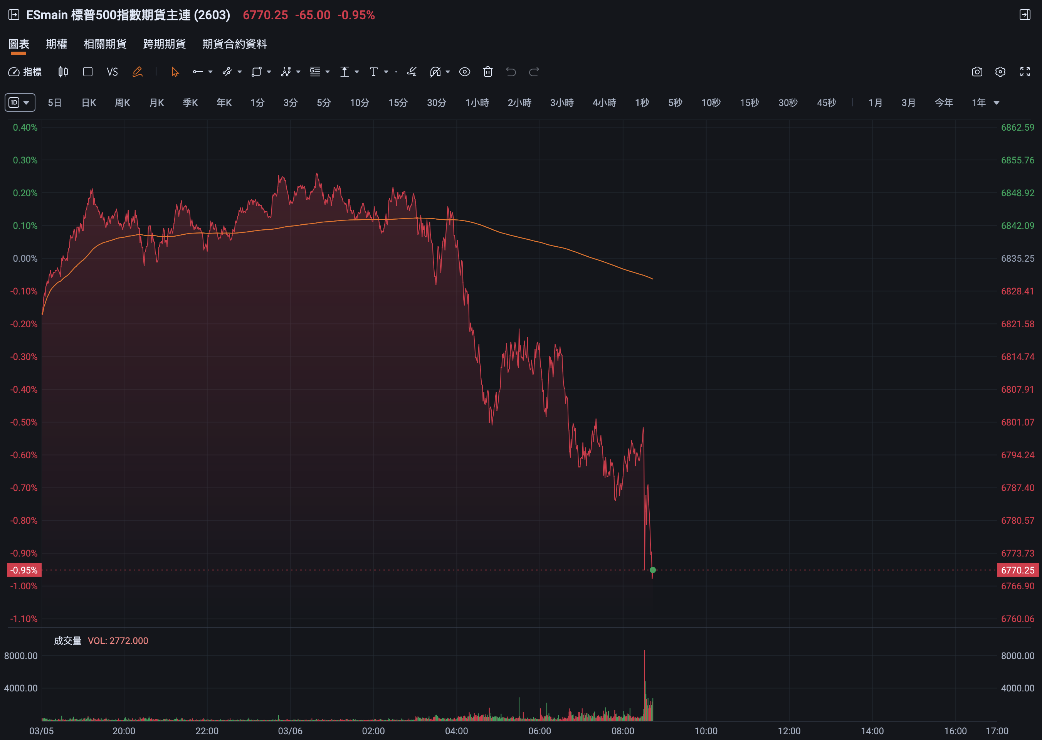Screen dimensions: 1042x740
Task: Select the arrow cursor tool
Action: [x=175, y=72]
